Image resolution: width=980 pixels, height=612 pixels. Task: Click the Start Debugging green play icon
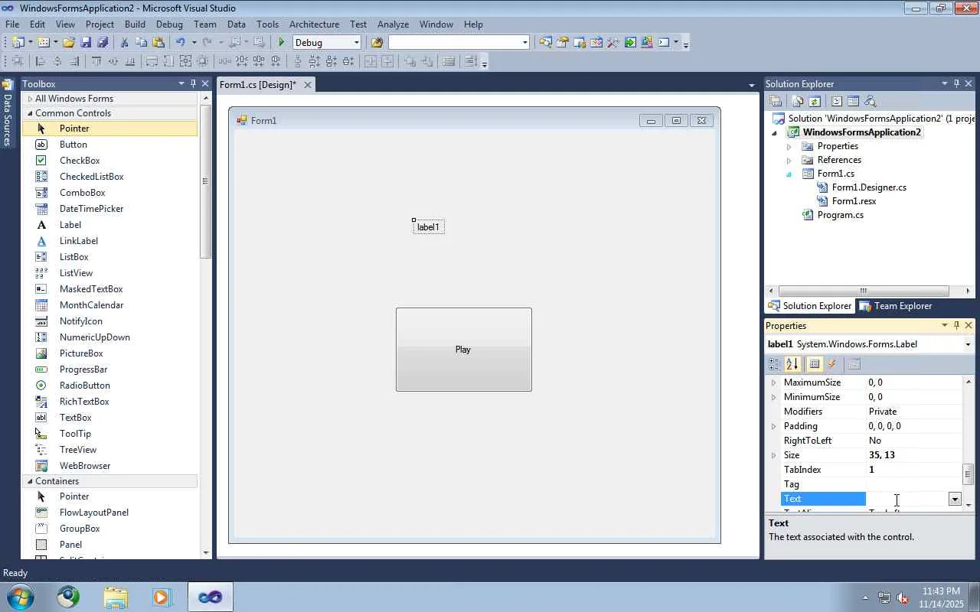pos(282,43)
